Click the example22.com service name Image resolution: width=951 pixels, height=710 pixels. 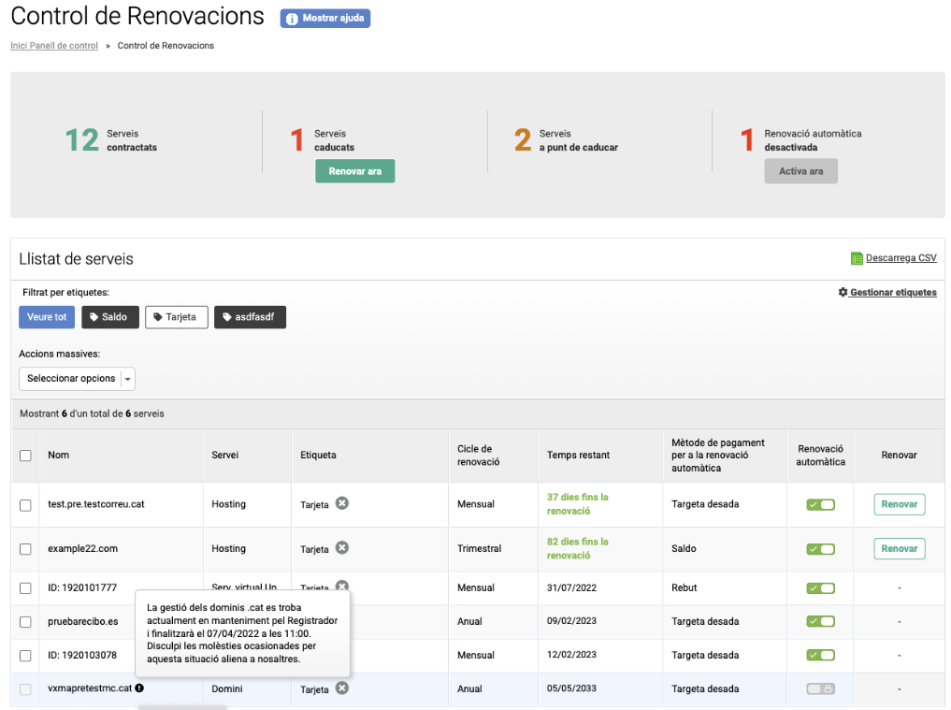pos(83,548)
